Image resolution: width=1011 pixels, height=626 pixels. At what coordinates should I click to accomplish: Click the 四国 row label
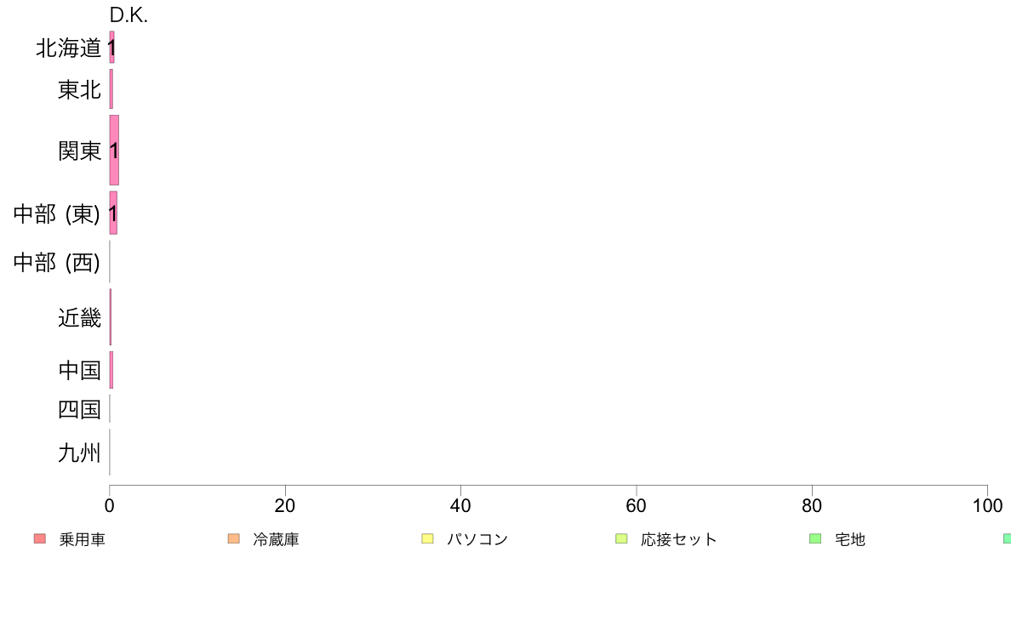pos(79,409)
